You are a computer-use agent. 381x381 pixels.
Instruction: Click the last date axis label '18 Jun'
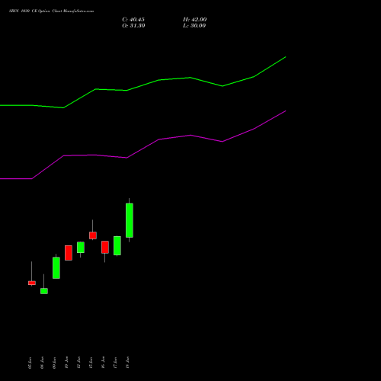[x=127, y=363]
